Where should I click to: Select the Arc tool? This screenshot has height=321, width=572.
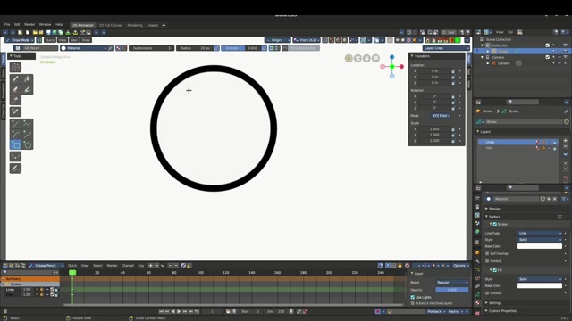(16, 135)
